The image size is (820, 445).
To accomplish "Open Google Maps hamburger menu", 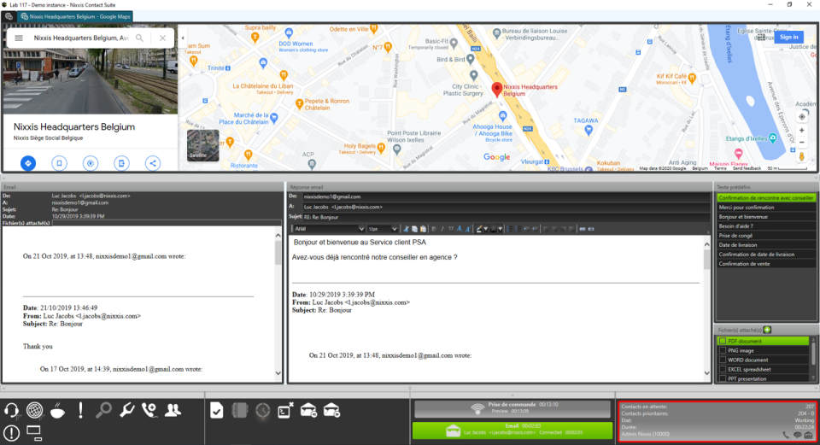I will pyautogui.click(x=19, y=38).
